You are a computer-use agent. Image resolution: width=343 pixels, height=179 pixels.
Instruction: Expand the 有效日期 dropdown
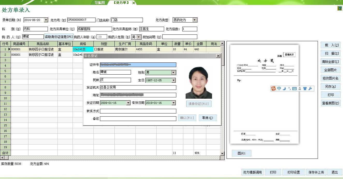pyautogui.click(x=174, y=103)
